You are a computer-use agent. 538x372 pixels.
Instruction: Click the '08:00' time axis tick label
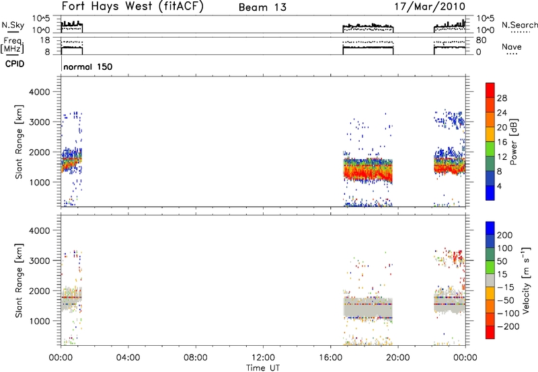coord(196,358)
